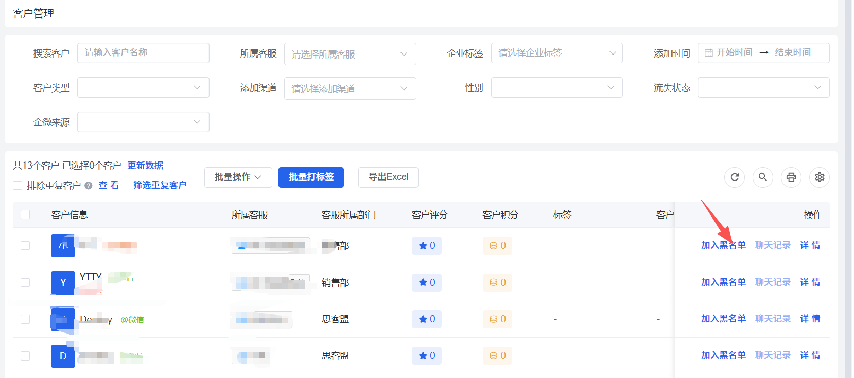Screen dimensions: 854x378
Task: Click the coin points badge in YTTY row
Action: 497,282
